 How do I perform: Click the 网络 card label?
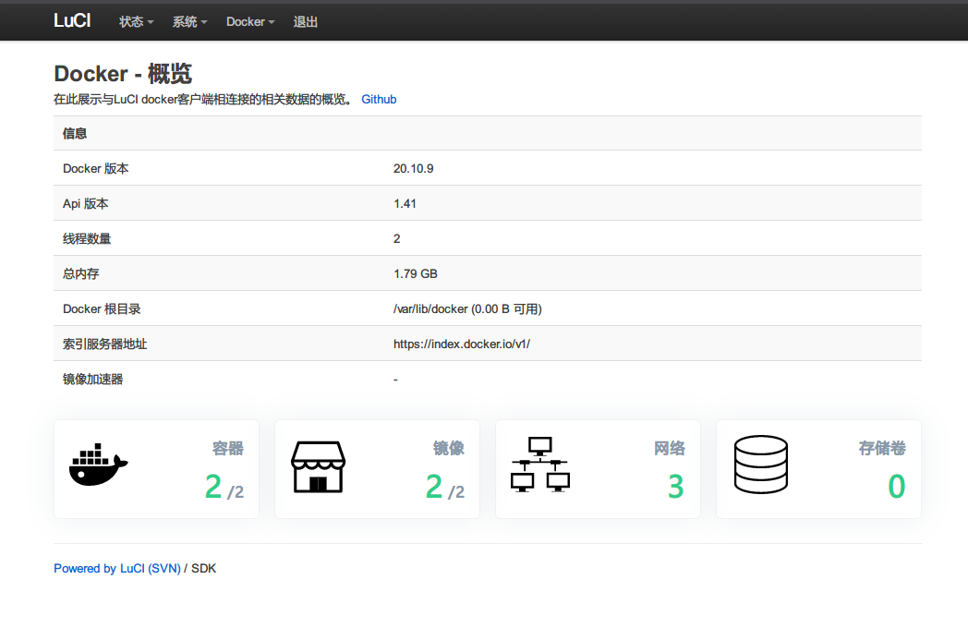click(x=670, y=448)
